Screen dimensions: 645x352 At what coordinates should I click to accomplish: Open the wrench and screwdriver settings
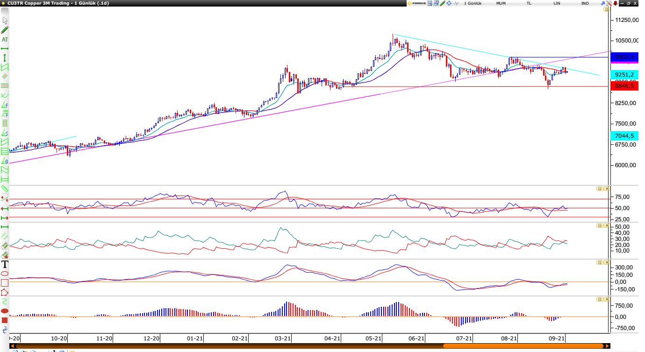click(609, 3)
